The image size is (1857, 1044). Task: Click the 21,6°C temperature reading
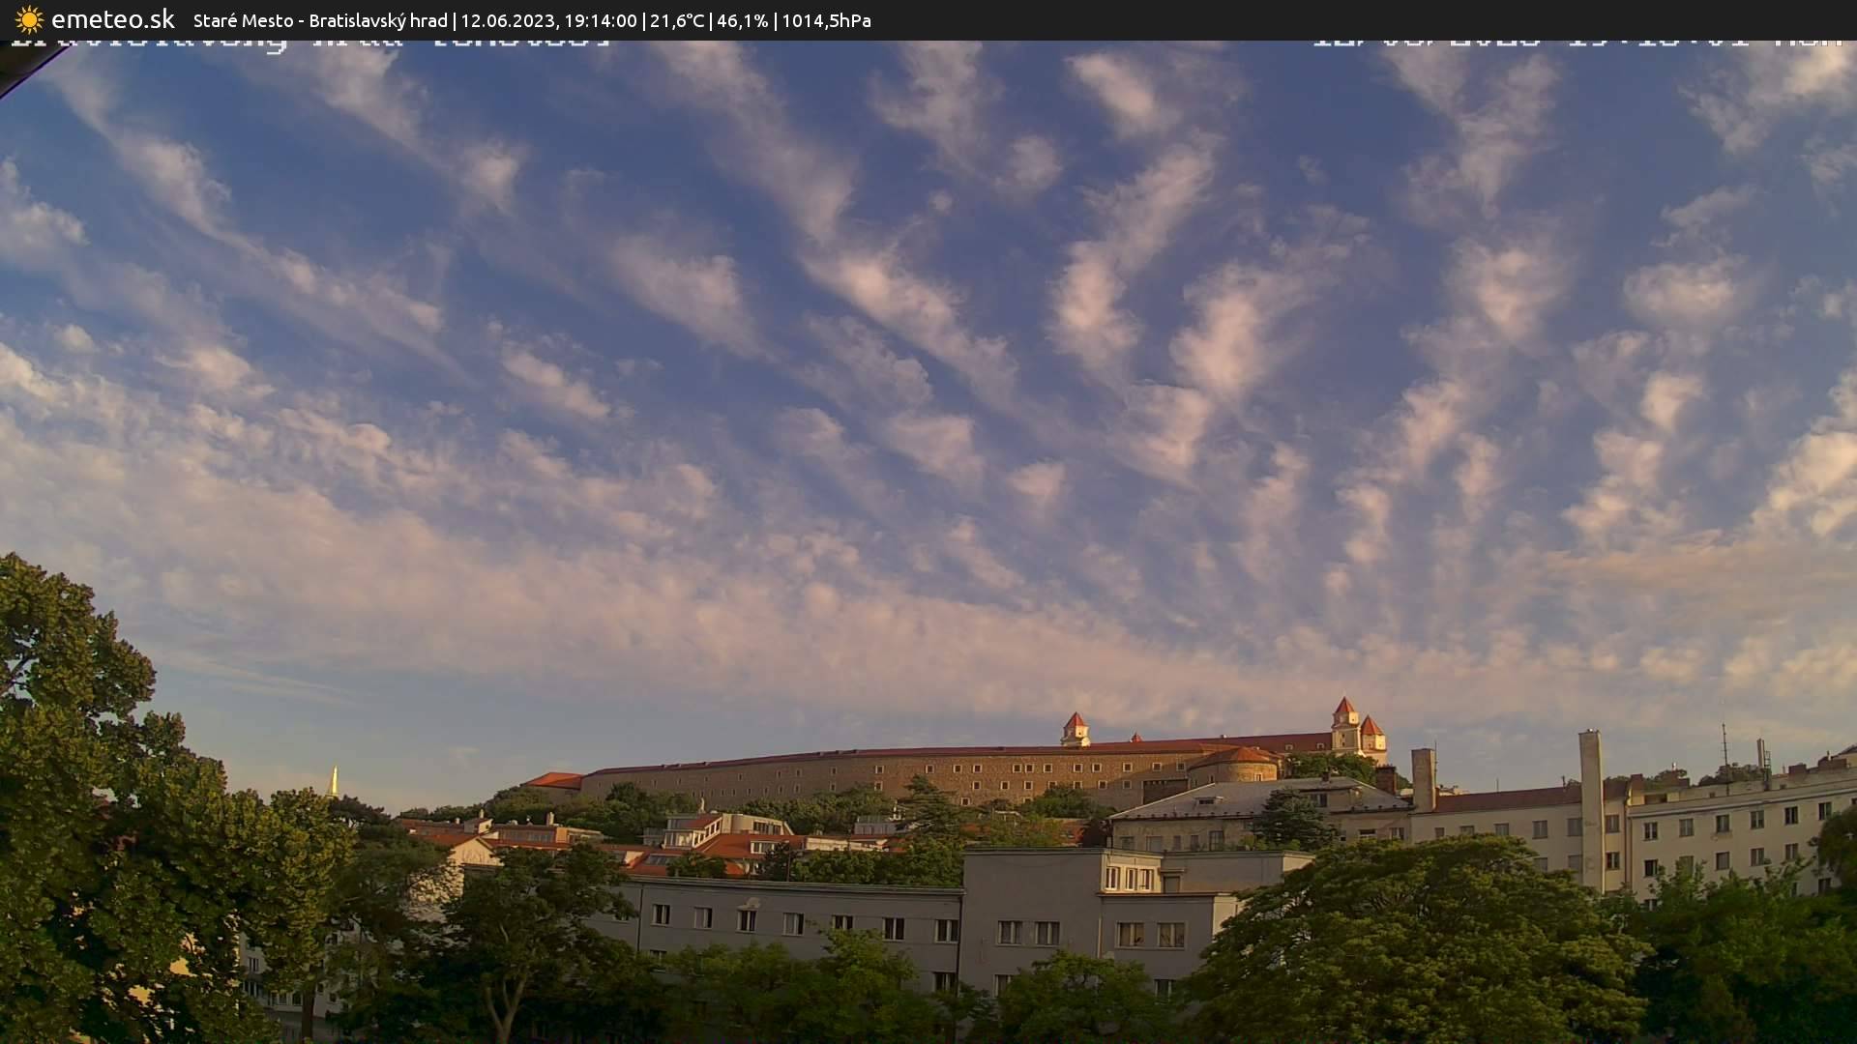click(677, 20)
